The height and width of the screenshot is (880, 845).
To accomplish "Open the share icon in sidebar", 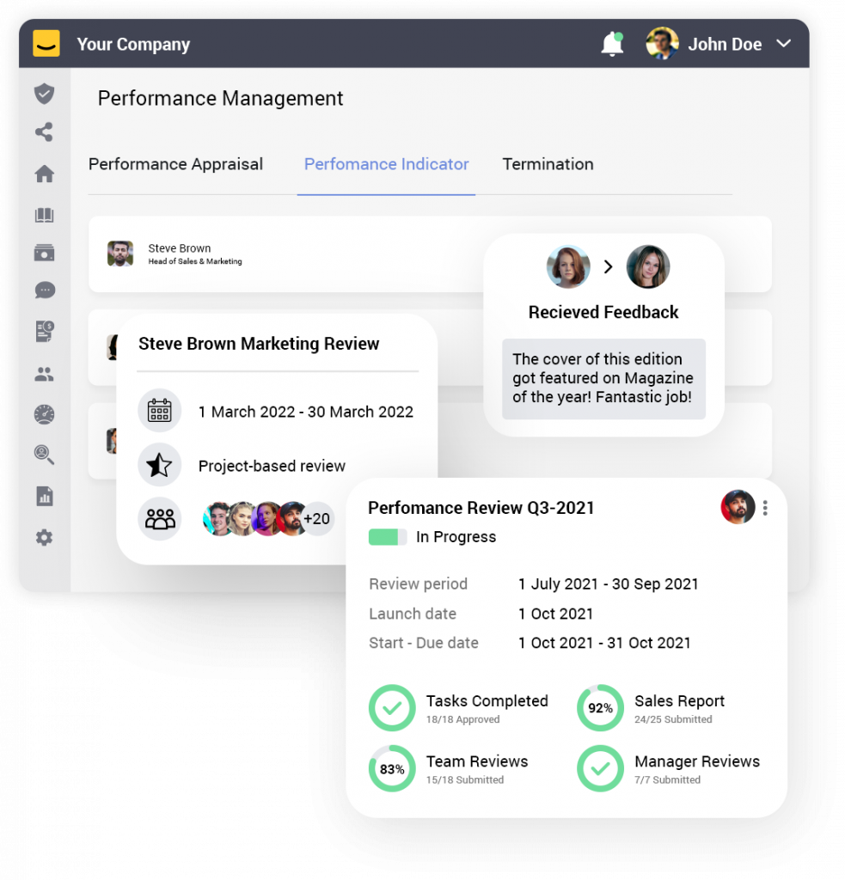I will point(44,132).
